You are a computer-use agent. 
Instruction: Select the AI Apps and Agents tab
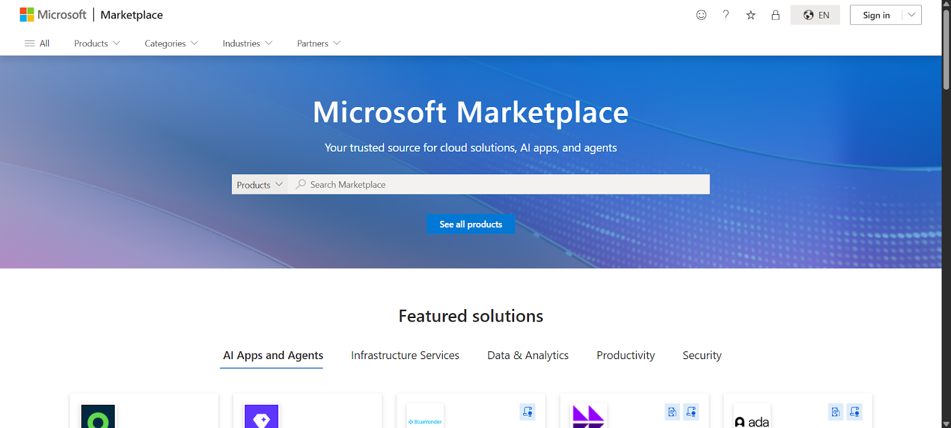(x=273, y=355)
